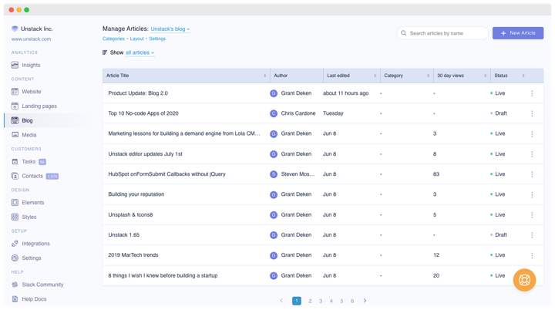555x310 pixels.
Task: Open the three-dot menu for Product Update: Blog 2.0
Action: click(532, 93)
